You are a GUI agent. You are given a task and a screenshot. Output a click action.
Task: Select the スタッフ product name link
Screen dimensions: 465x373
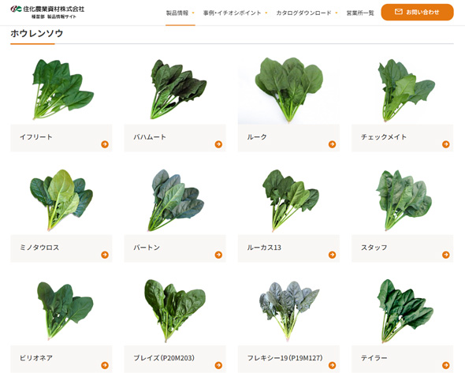(x=374, y=248)
